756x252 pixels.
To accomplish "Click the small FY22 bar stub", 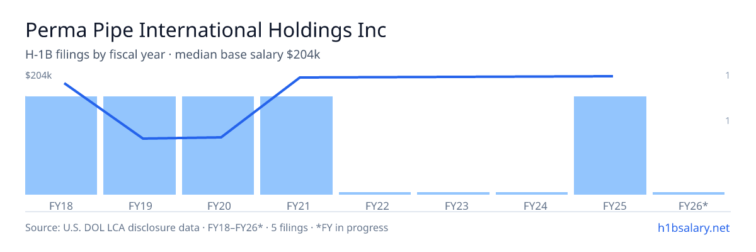I will (375, 193).
